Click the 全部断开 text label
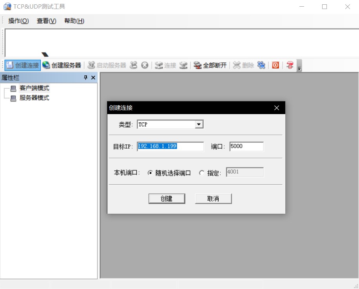Viewport: 359px width, 289px height. click(x=215, y=65)
